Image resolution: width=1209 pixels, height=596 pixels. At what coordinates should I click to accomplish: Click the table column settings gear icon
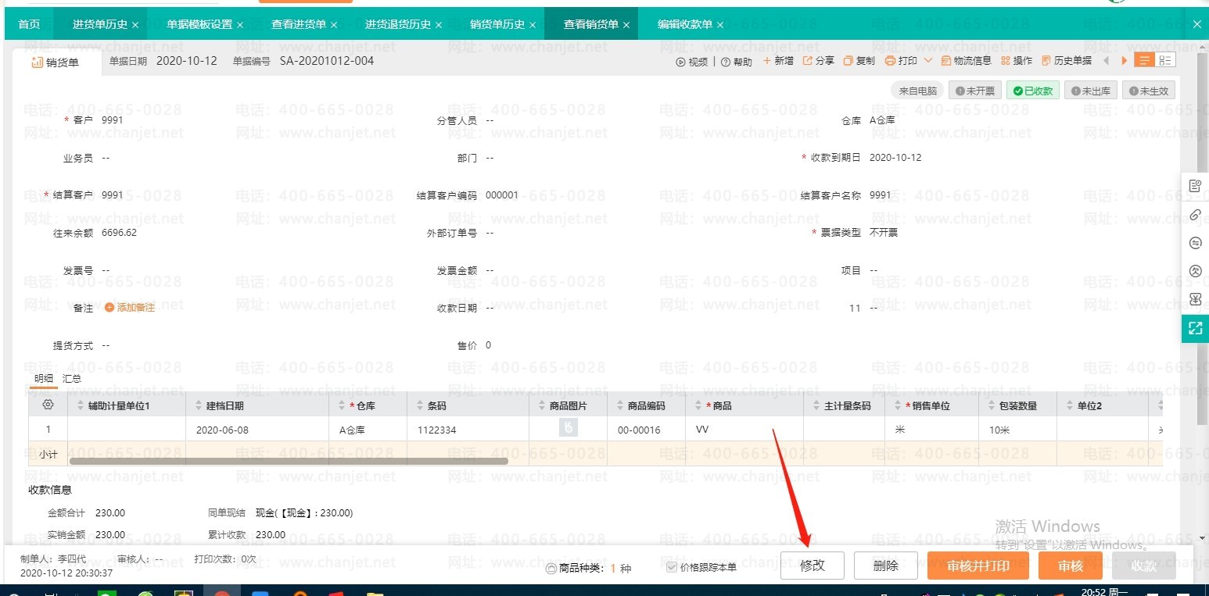(48, 405)
